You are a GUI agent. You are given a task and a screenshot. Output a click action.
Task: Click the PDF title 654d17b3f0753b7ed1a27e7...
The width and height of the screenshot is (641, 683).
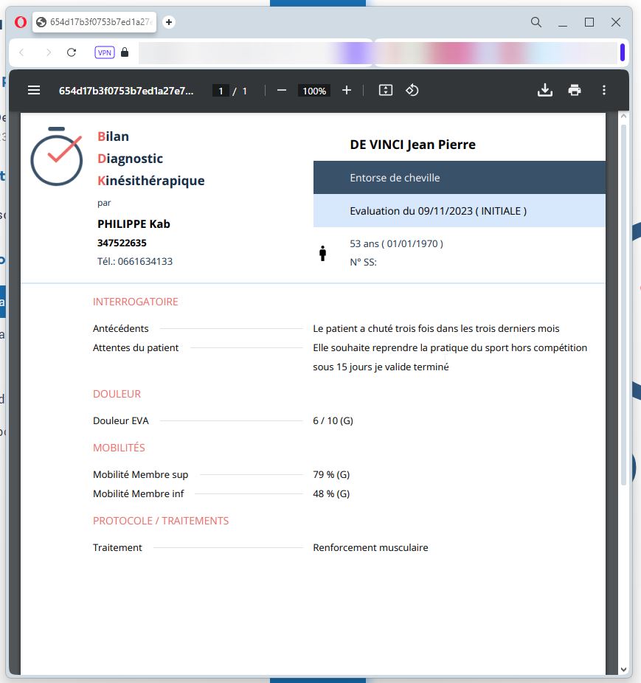[x=126, y=91]
